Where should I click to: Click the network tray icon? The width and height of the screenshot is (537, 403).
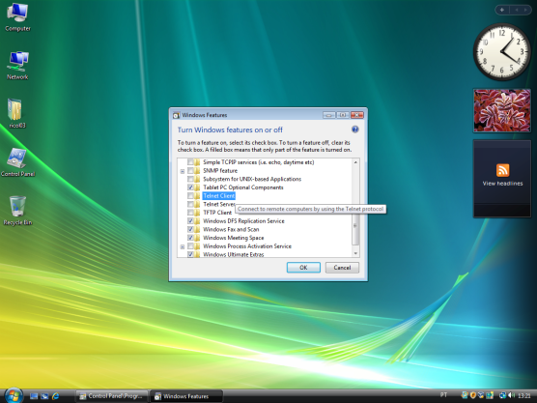point(503,395)
